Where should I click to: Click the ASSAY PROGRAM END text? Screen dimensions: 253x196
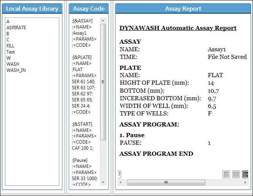click(156, 153)
